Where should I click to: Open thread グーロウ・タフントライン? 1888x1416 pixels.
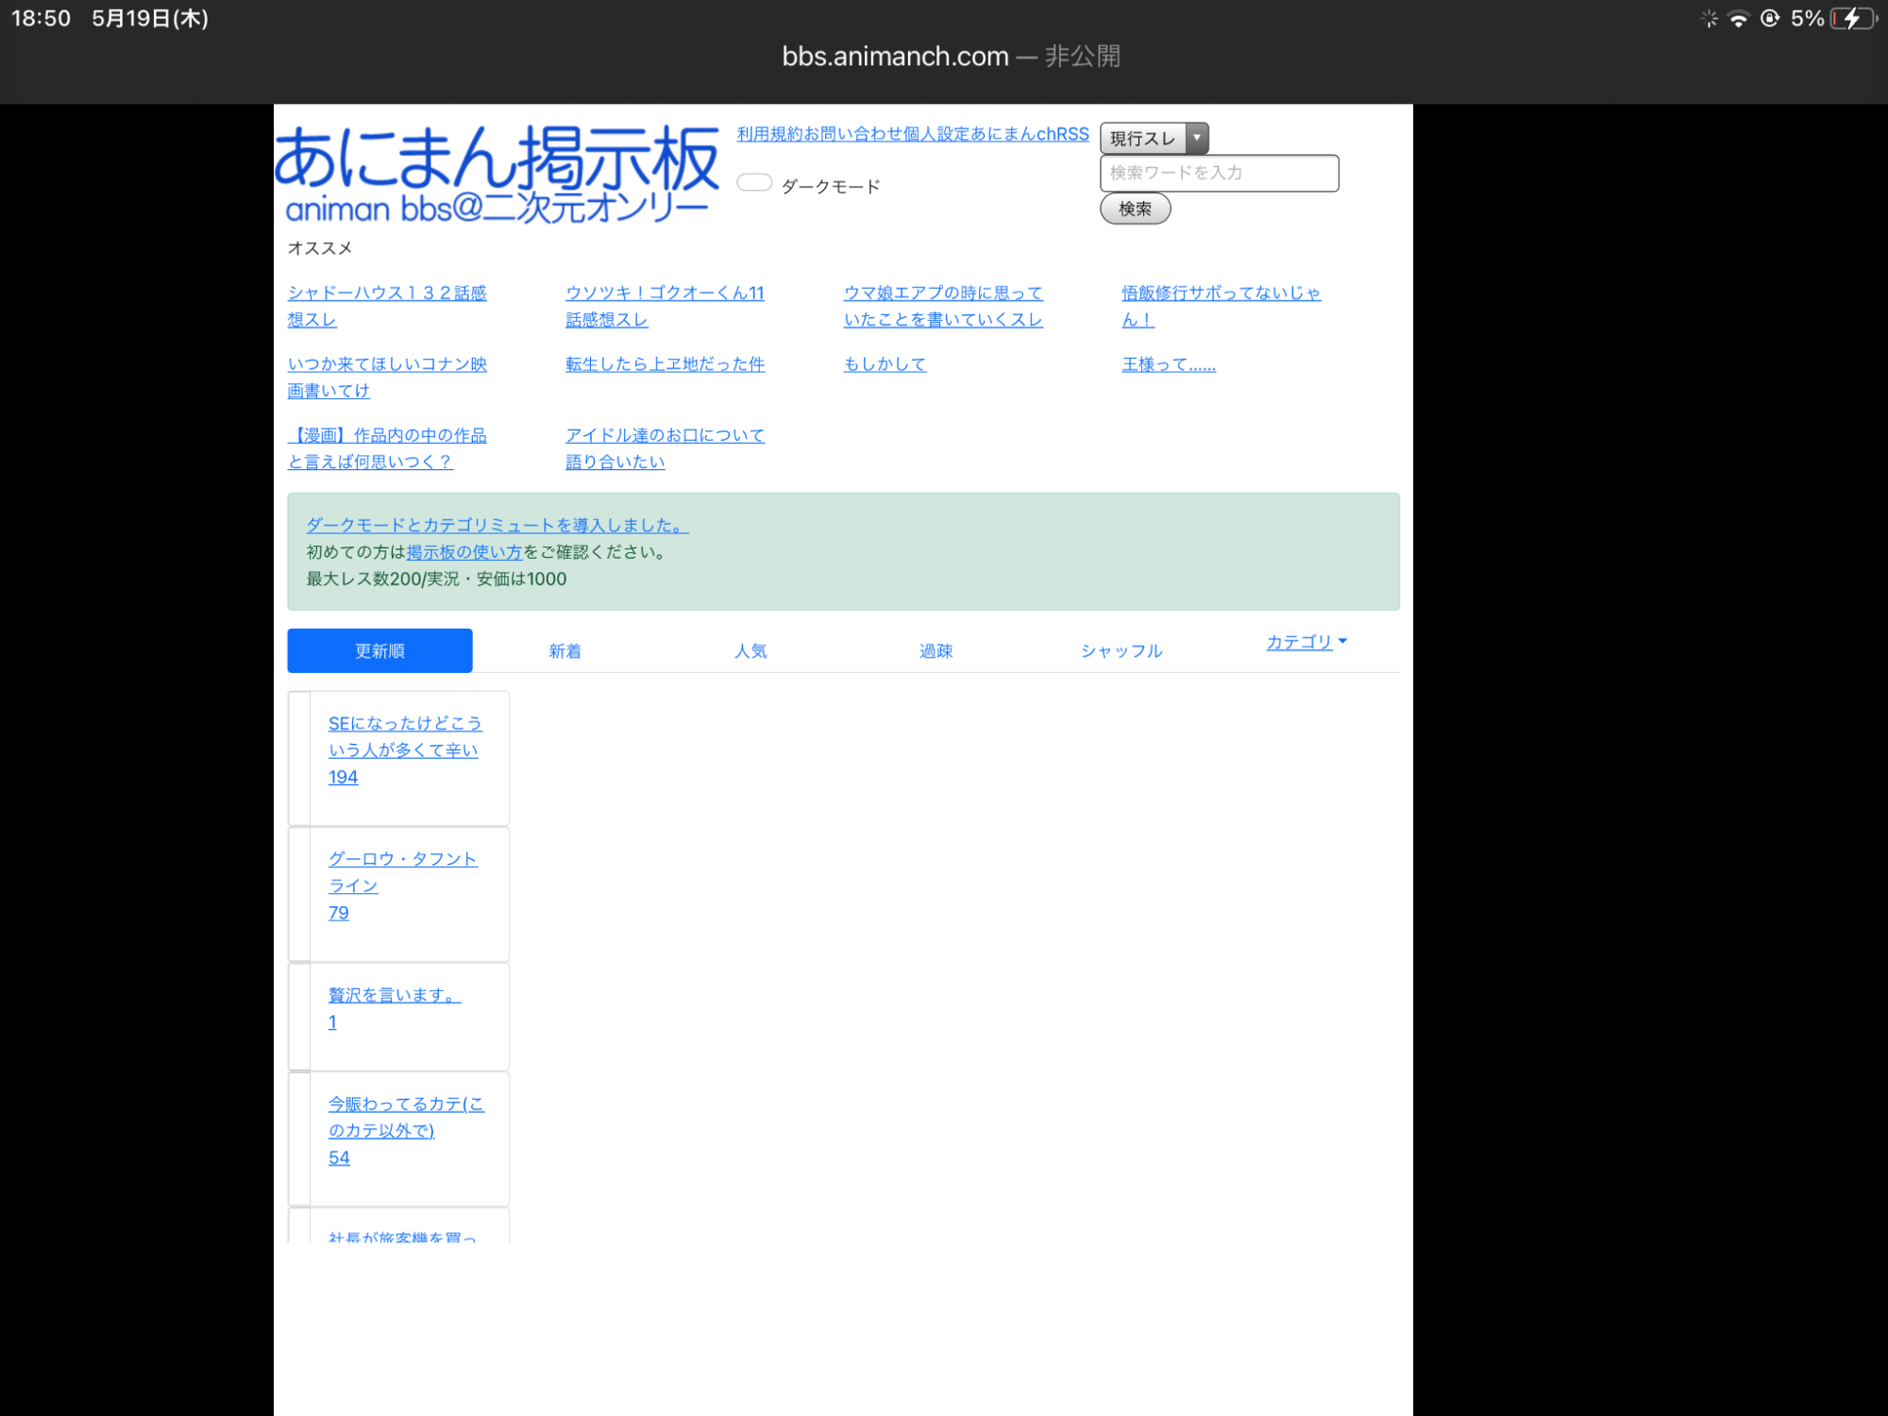(403, 872)
